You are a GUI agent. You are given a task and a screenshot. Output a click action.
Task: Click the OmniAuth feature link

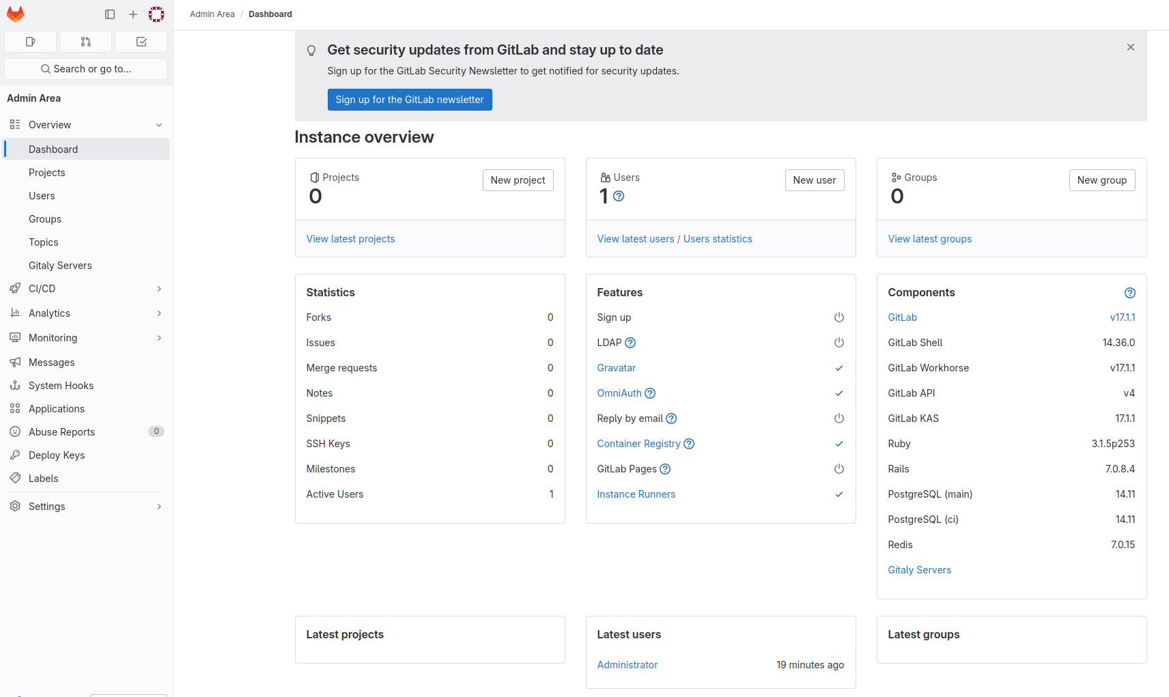point(619,393)
